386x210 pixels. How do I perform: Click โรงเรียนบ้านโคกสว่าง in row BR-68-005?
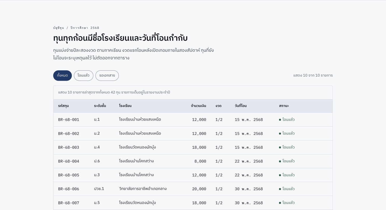[136, 175]
